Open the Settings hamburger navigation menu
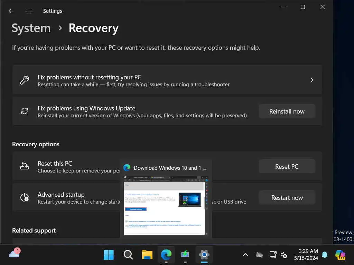The image size is (354, 265). tap(28, 11)
